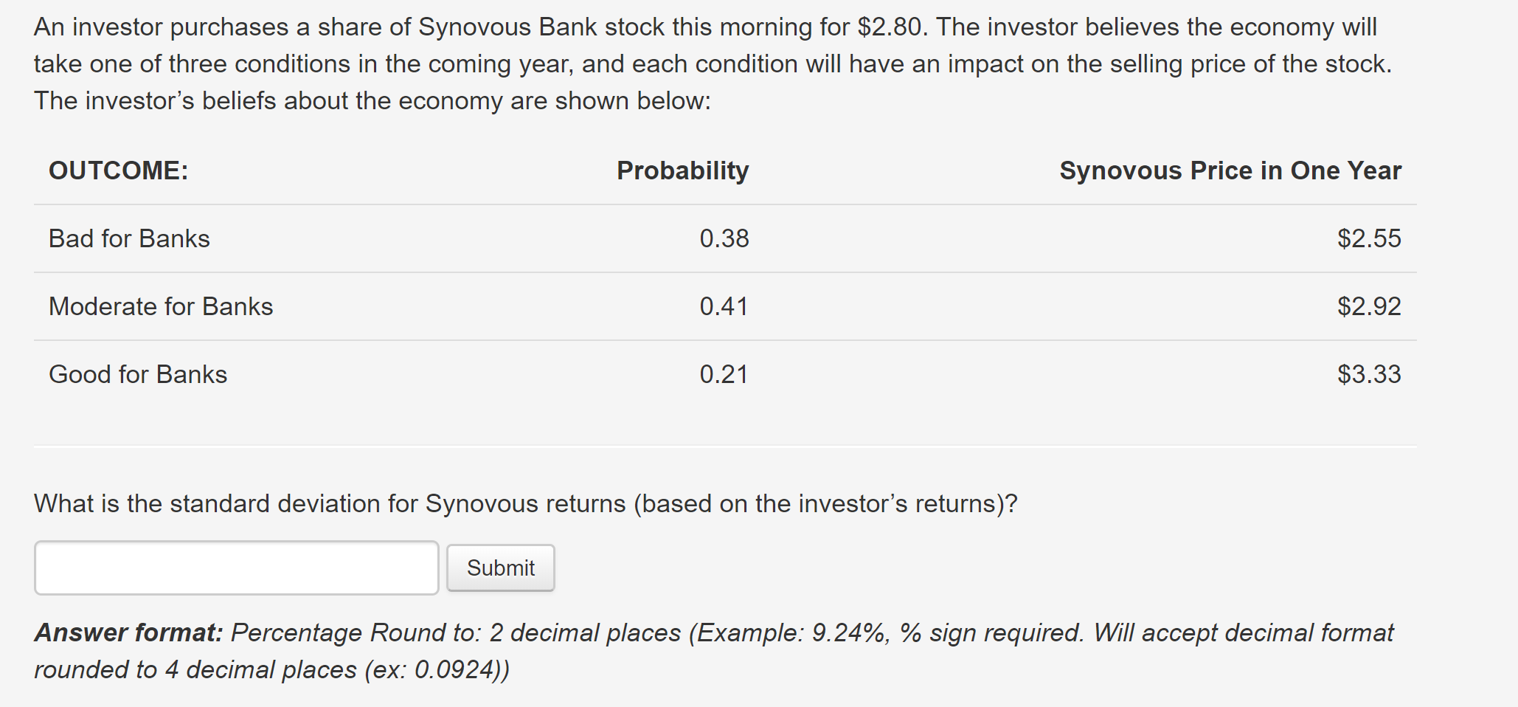Click the Synovous Bank name in the intro paragraph
Screen dimensions: 1518x707
coord(507,27)
